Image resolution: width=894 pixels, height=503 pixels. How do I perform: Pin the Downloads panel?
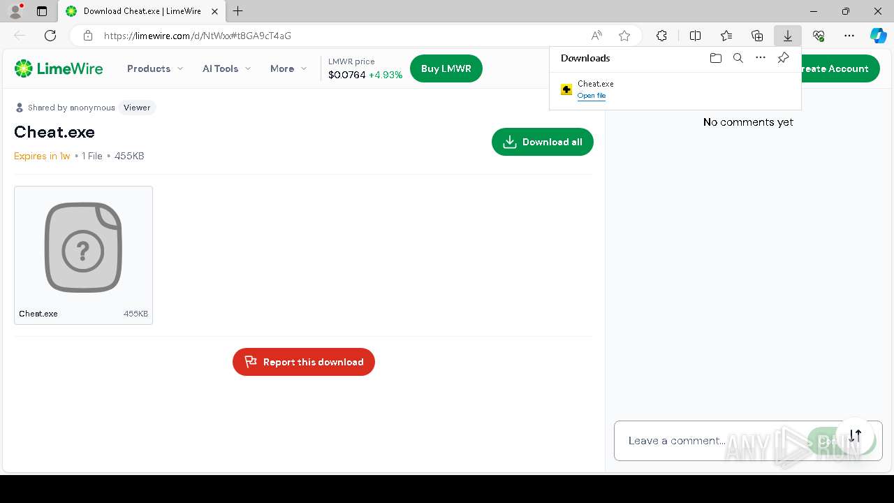tap(783, 58)
